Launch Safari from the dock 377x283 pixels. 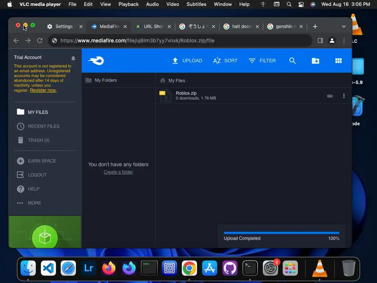click(x=68, y=268)
